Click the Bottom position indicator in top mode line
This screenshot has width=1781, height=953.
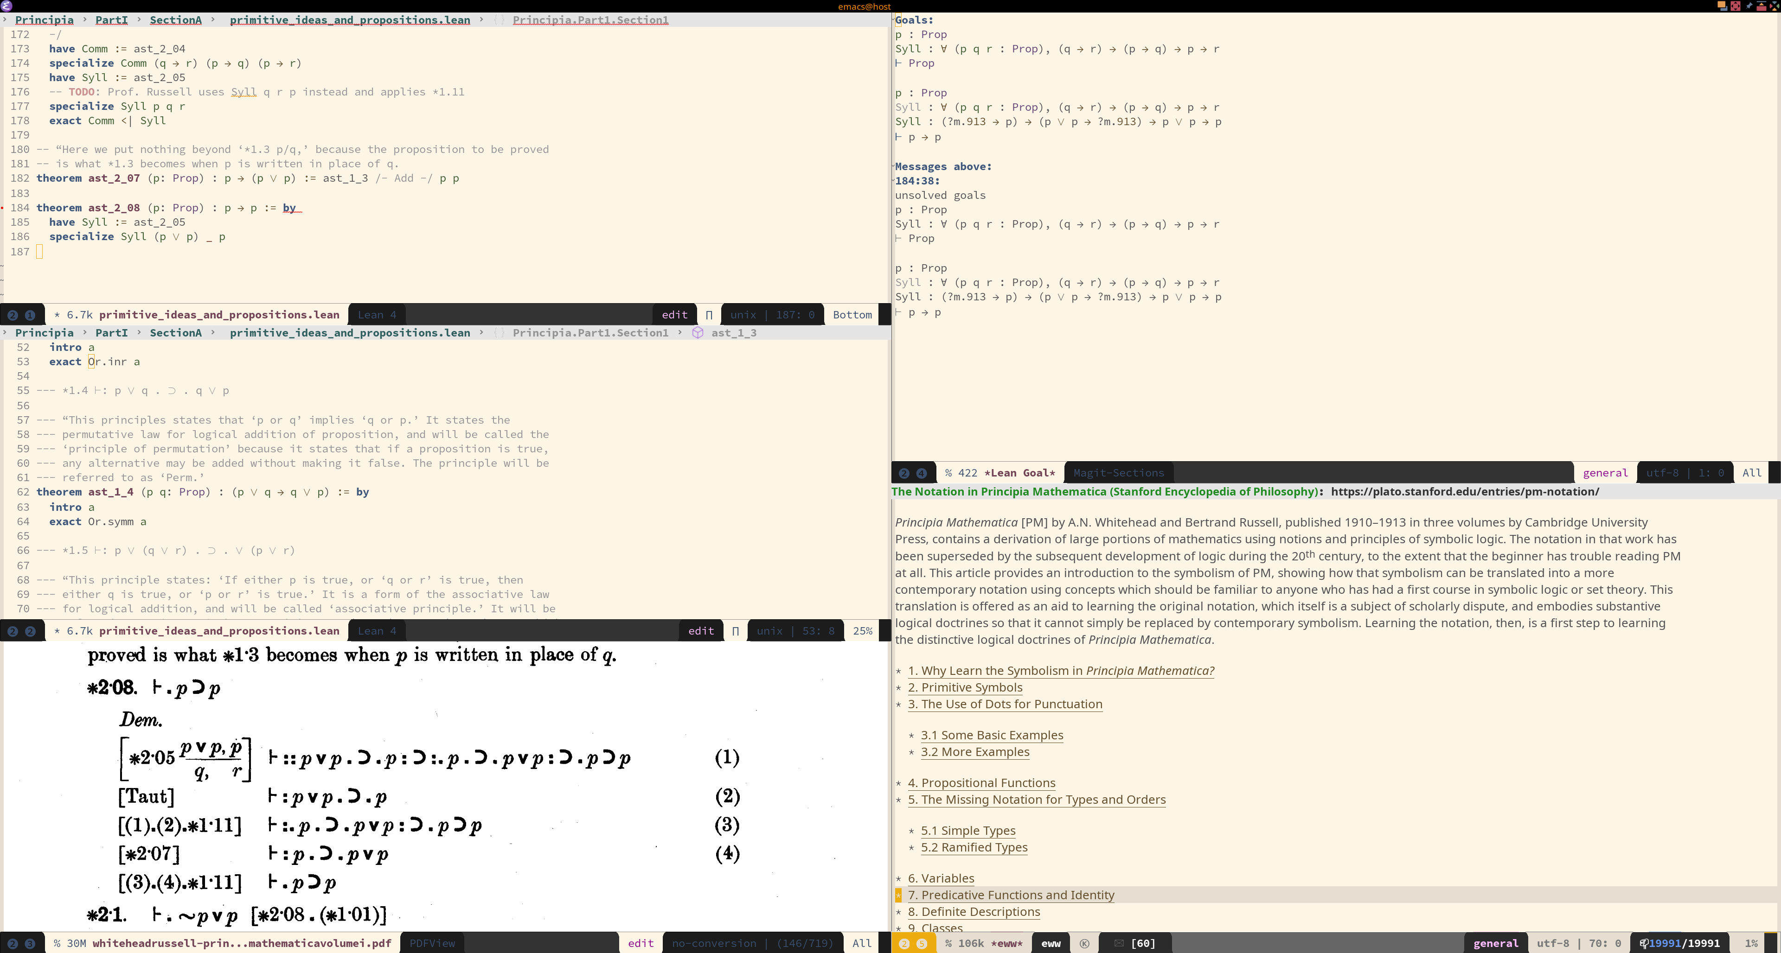(x=852, y=315)
